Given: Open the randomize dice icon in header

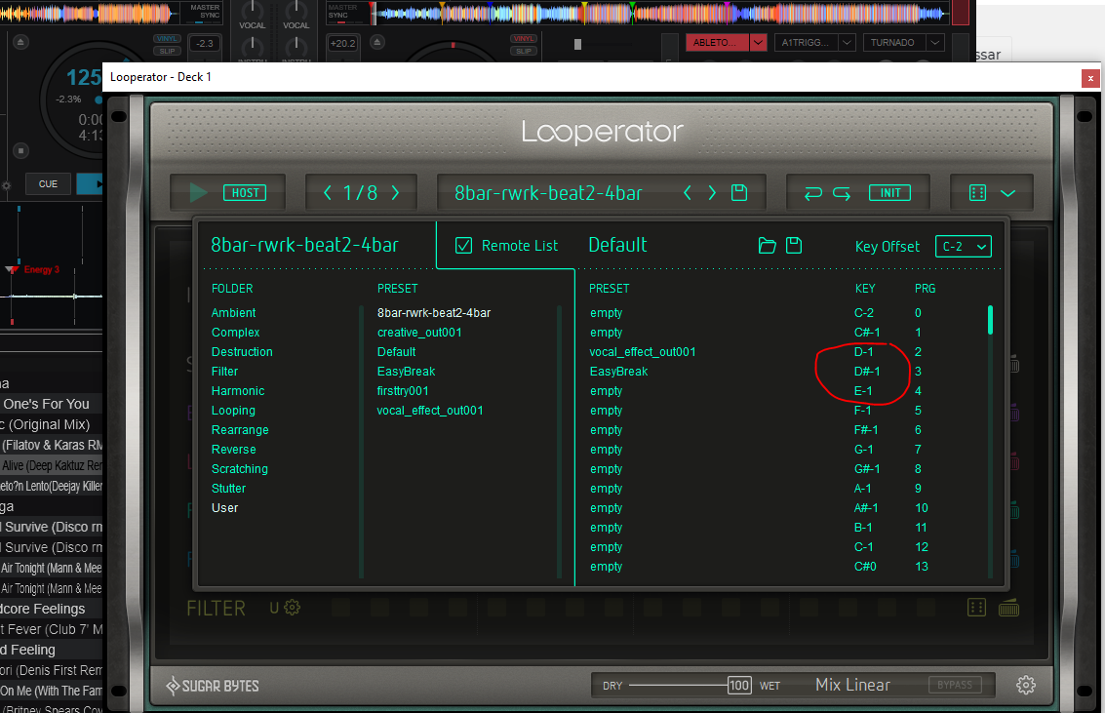Looking at the screenshot, I should point(977,193).
